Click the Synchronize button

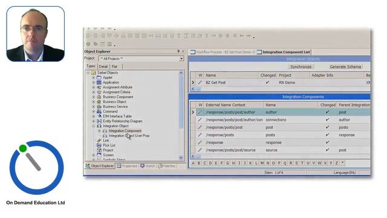(301, 67)
